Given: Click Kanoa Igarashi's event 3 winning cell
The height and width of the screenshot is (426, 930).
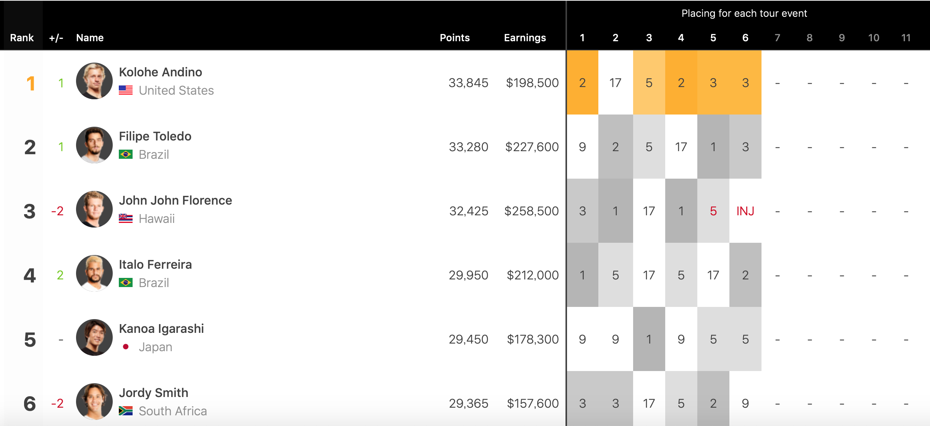Looking at the screenshot, I should pyautogui.click(x=649, y=339).
